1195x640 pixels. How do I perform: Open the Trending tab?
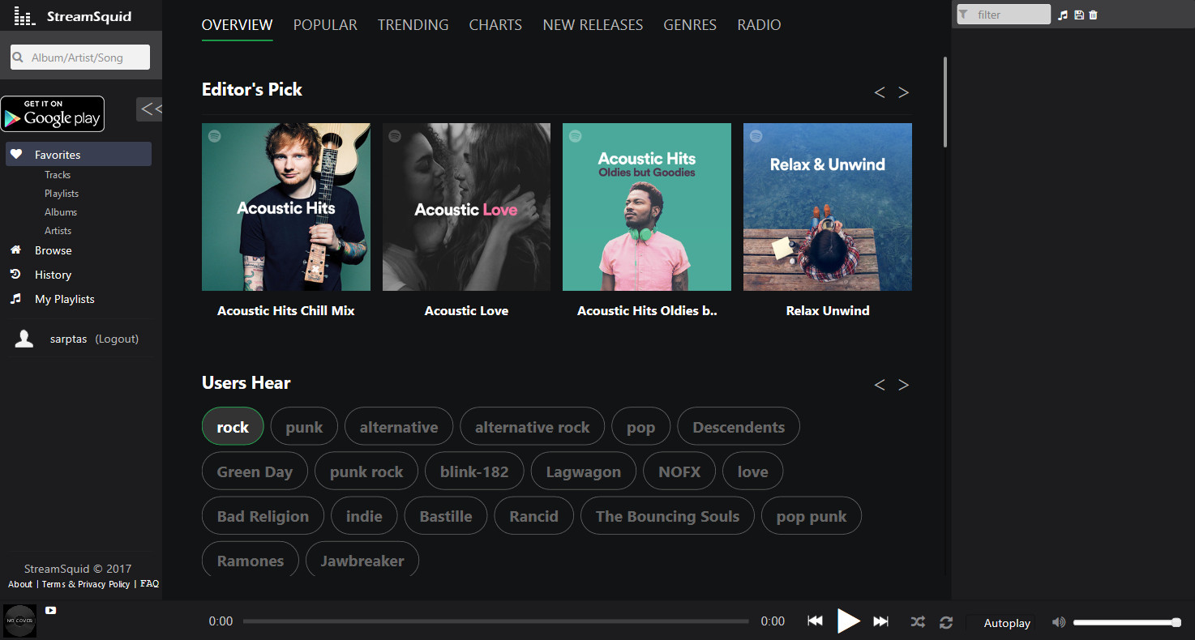pos(413,25)
